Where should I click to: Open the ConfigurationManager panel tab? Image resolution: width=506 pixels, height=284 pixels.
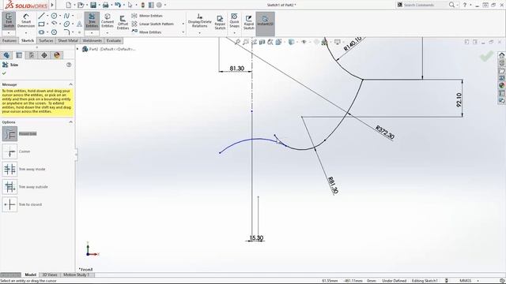point(32,55)
